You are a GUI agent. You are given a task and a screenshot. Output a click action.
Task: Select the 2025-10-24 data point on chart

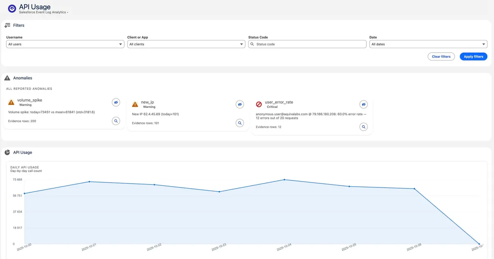284,180
